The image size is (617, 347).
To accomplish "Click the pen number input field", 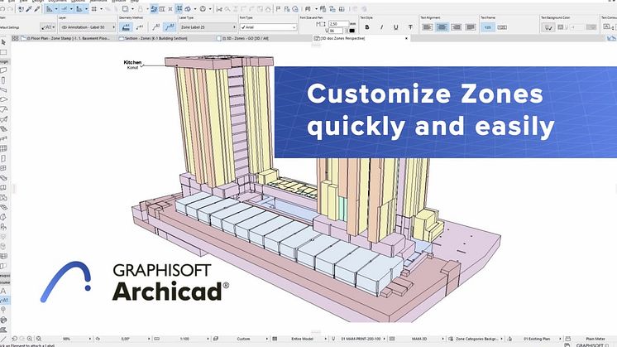I will click(x=337, y=31).
